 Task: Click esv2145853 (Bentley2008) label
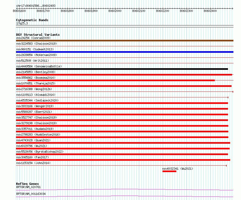pyautogui.click(x=36, y=72)
